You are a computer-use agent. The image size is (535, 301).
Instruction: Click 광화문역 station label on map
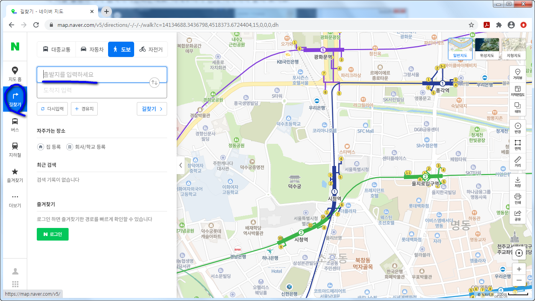coord(323,57)
